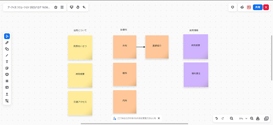This screenshot has width=273, height=125.
Task: Choose the shapes tool in left toolbar
Action: pos(7,49)
